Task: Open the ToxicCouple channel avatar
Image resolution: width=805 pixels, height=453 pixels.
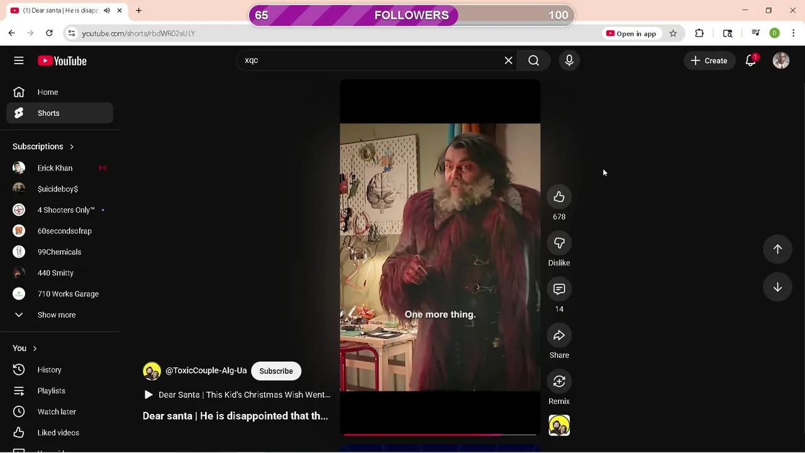Action: (152, 371)
